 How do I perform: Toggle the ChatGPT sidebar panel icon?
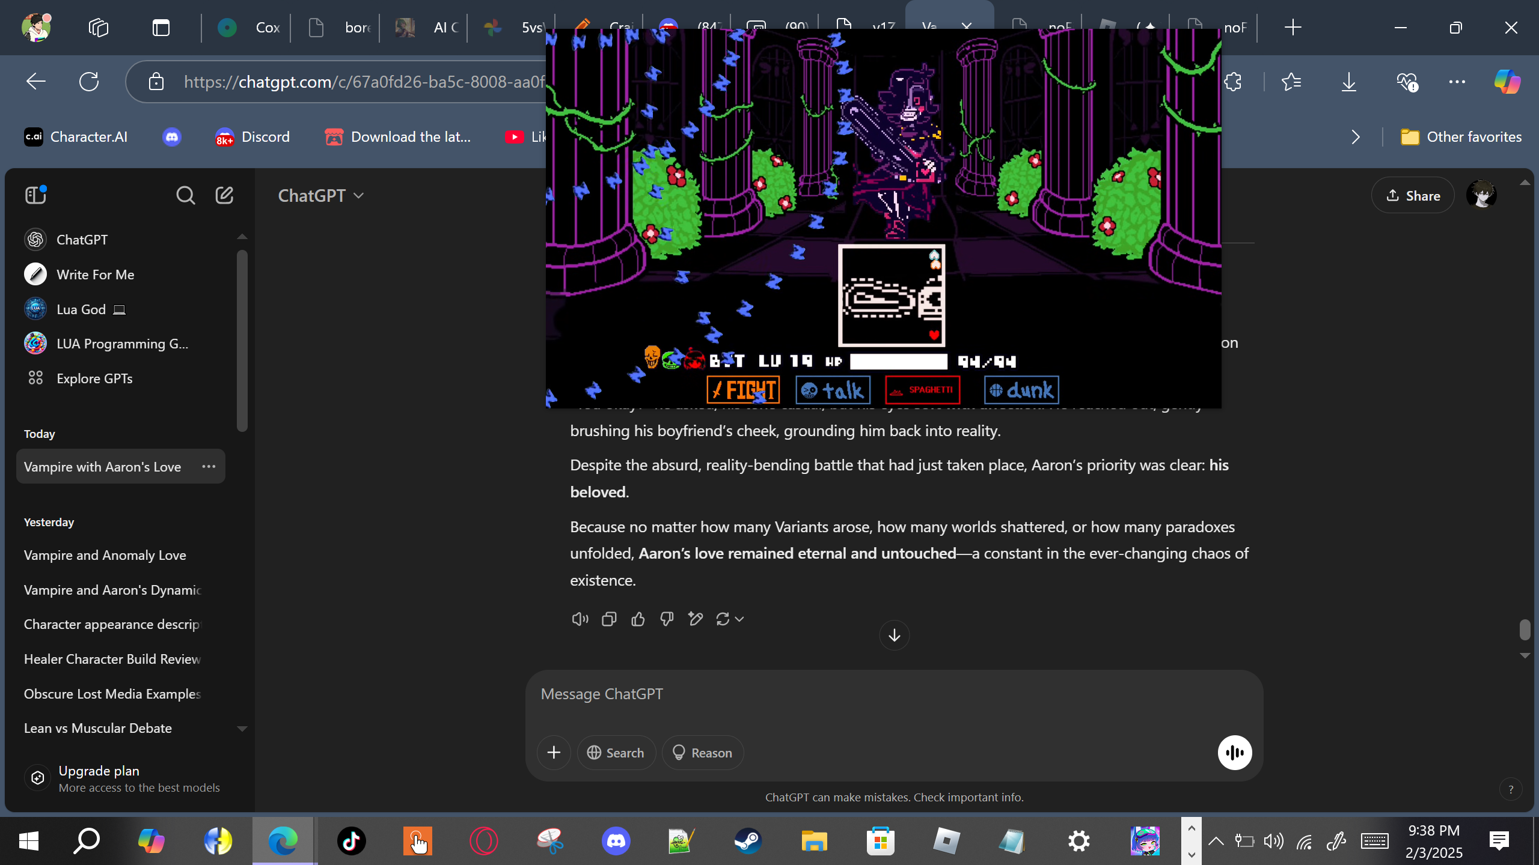pyautogui.click(x=35, y=195)
